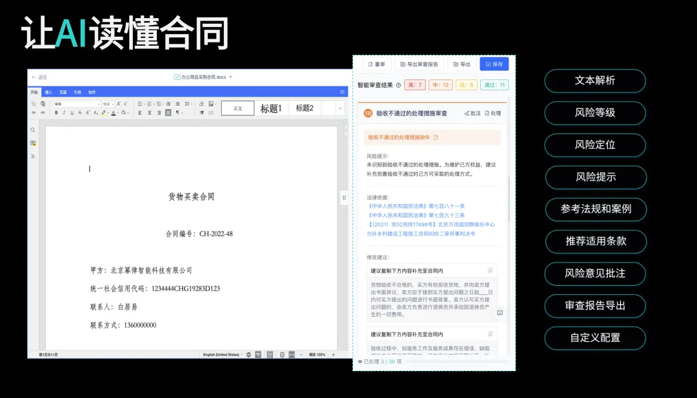This screenshot has height=398, width=697.
Task: Open the 民法典 第七百八十一条 link
Action: pos(416,206)
